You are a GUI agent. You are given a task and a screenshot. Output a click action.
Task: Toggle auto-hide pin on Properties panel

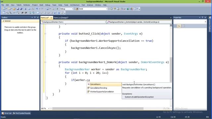(x=202, y=18)
